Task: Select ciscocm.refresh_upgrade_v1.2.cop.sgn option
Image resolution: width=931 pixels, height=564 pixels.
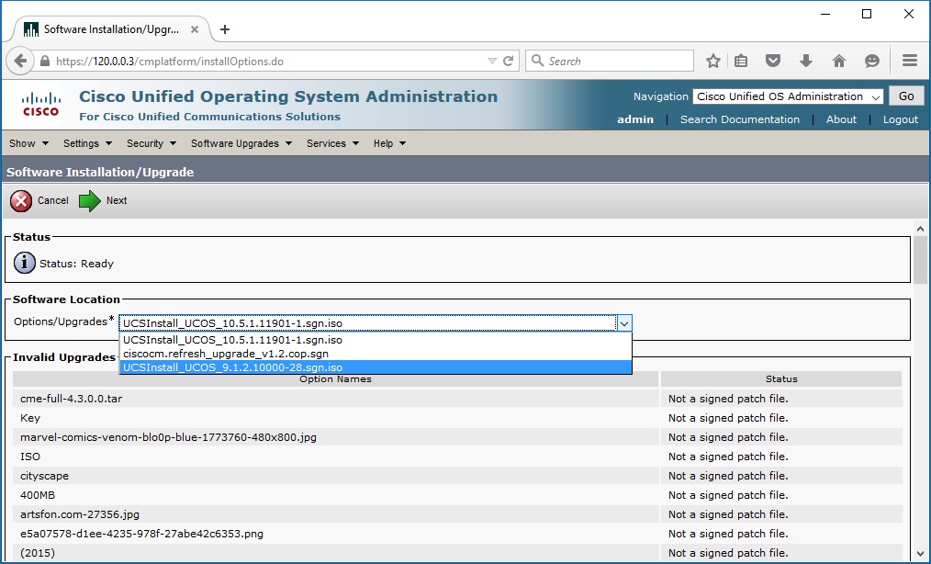Action: point(376,354)
